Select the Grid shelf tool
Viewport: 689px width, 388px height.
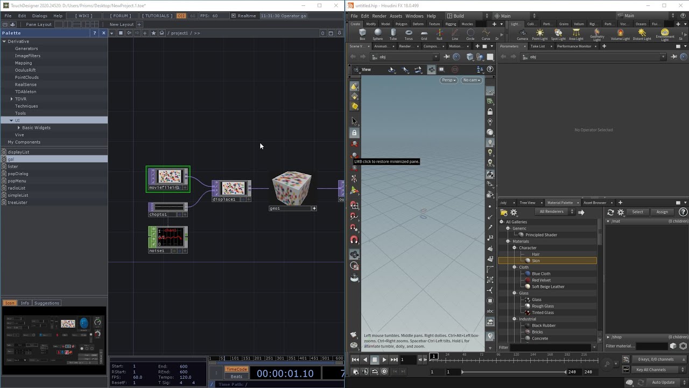[x=424, y=34]
